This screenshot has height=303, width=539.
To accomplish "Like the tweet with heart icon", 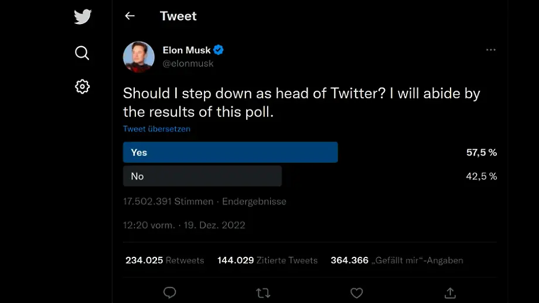I will click(x=356, y=292).
